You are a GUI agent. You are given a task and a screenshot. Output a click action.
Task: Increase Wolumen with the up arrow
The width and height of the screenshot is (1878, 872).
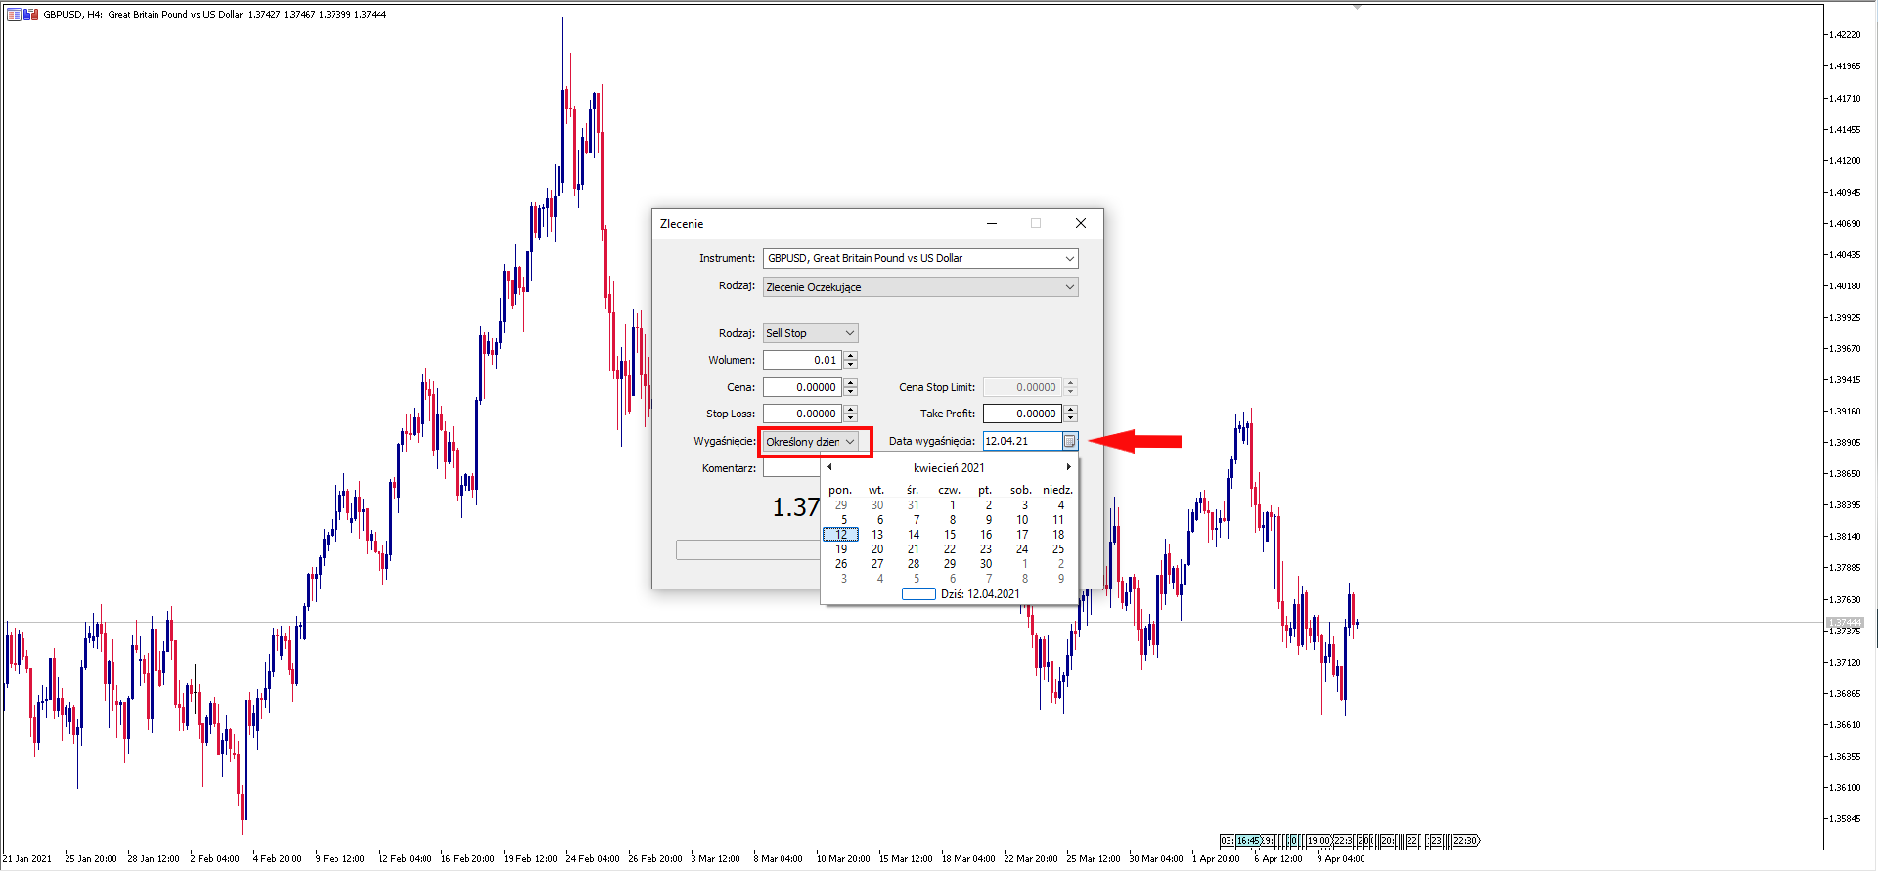pos(850,356)
